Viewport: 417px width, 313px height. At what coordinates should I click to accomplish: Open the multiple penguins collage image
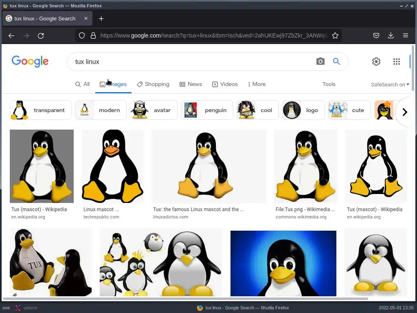(161, 262)
